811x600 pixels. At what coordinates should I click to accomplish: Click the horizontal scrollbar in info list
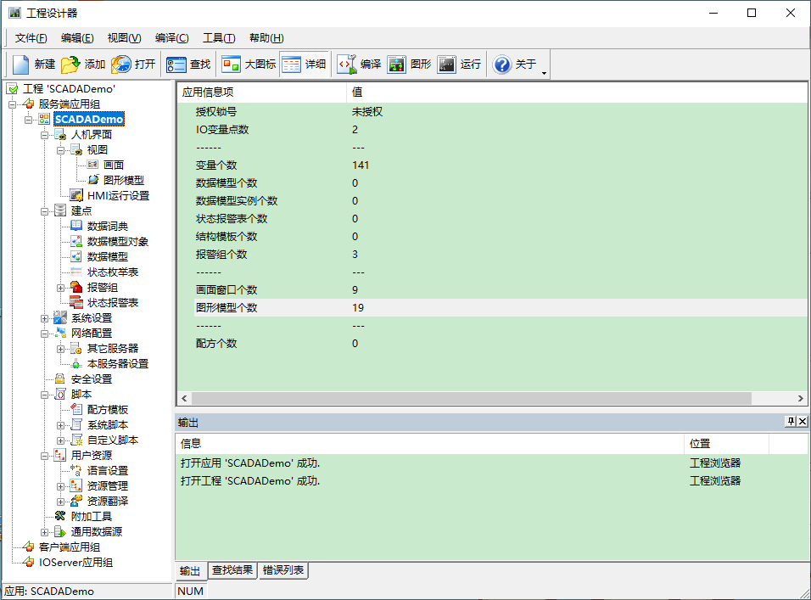[x=471, y=398]
